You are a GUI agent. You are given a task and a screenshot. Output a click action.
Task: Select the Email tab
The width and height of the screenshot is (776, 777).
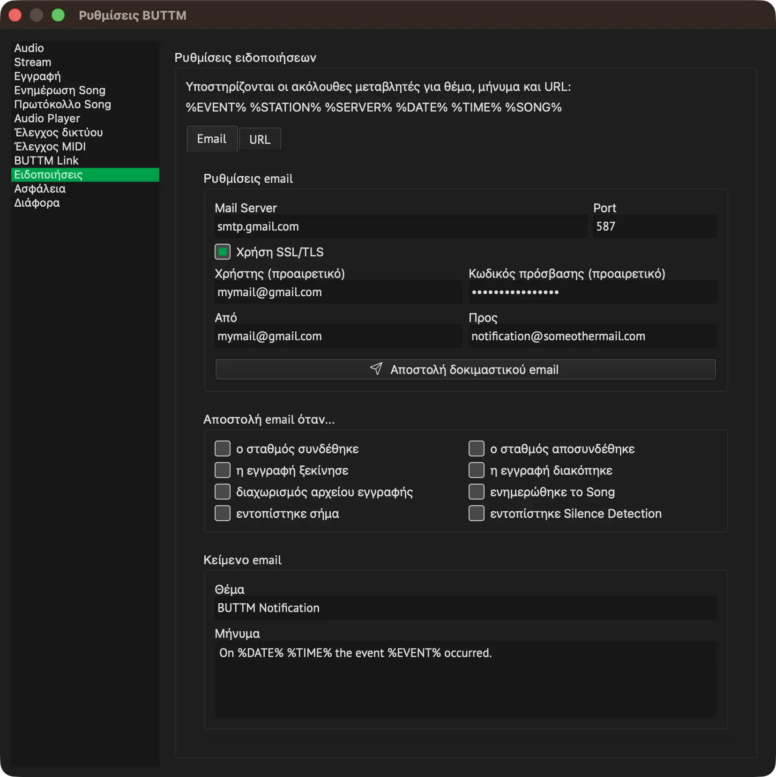tap(212, 139)
